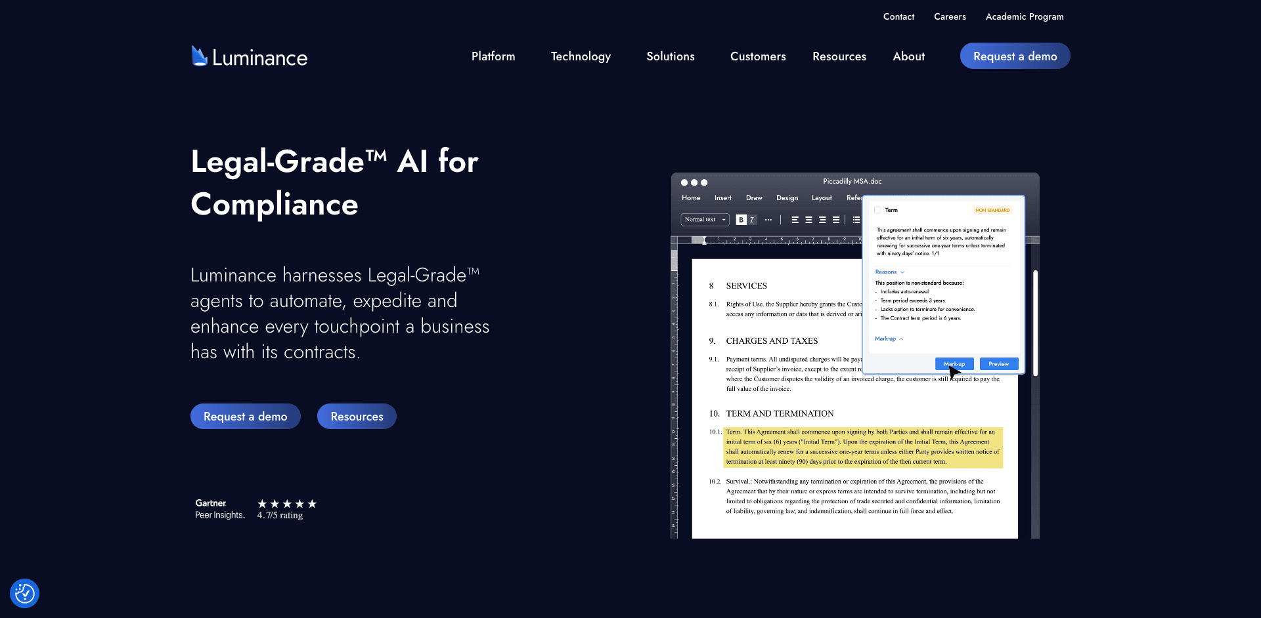Click 'Term period exceeds 3 years.' reason
Viewport: 1261px width, 618px height.
coord(913,300)
